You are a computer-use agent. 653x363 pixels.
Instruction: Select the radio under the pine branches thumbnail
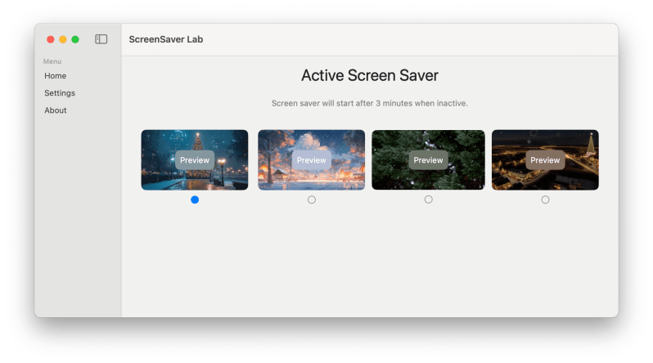click(x=428, y=199)
